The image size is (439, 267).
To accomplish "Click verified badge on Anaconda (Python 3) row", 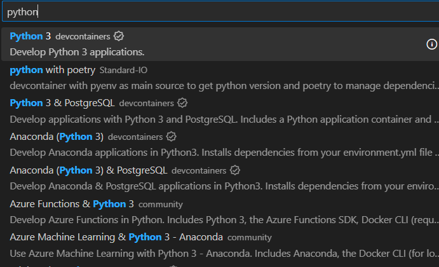I will 171,137.
